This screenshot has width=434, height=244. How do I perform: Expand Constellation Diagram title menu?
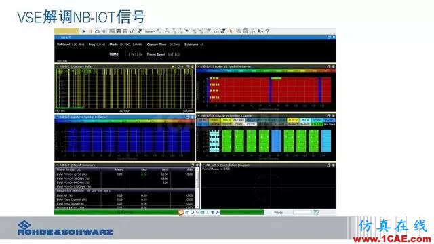[203, 165]
